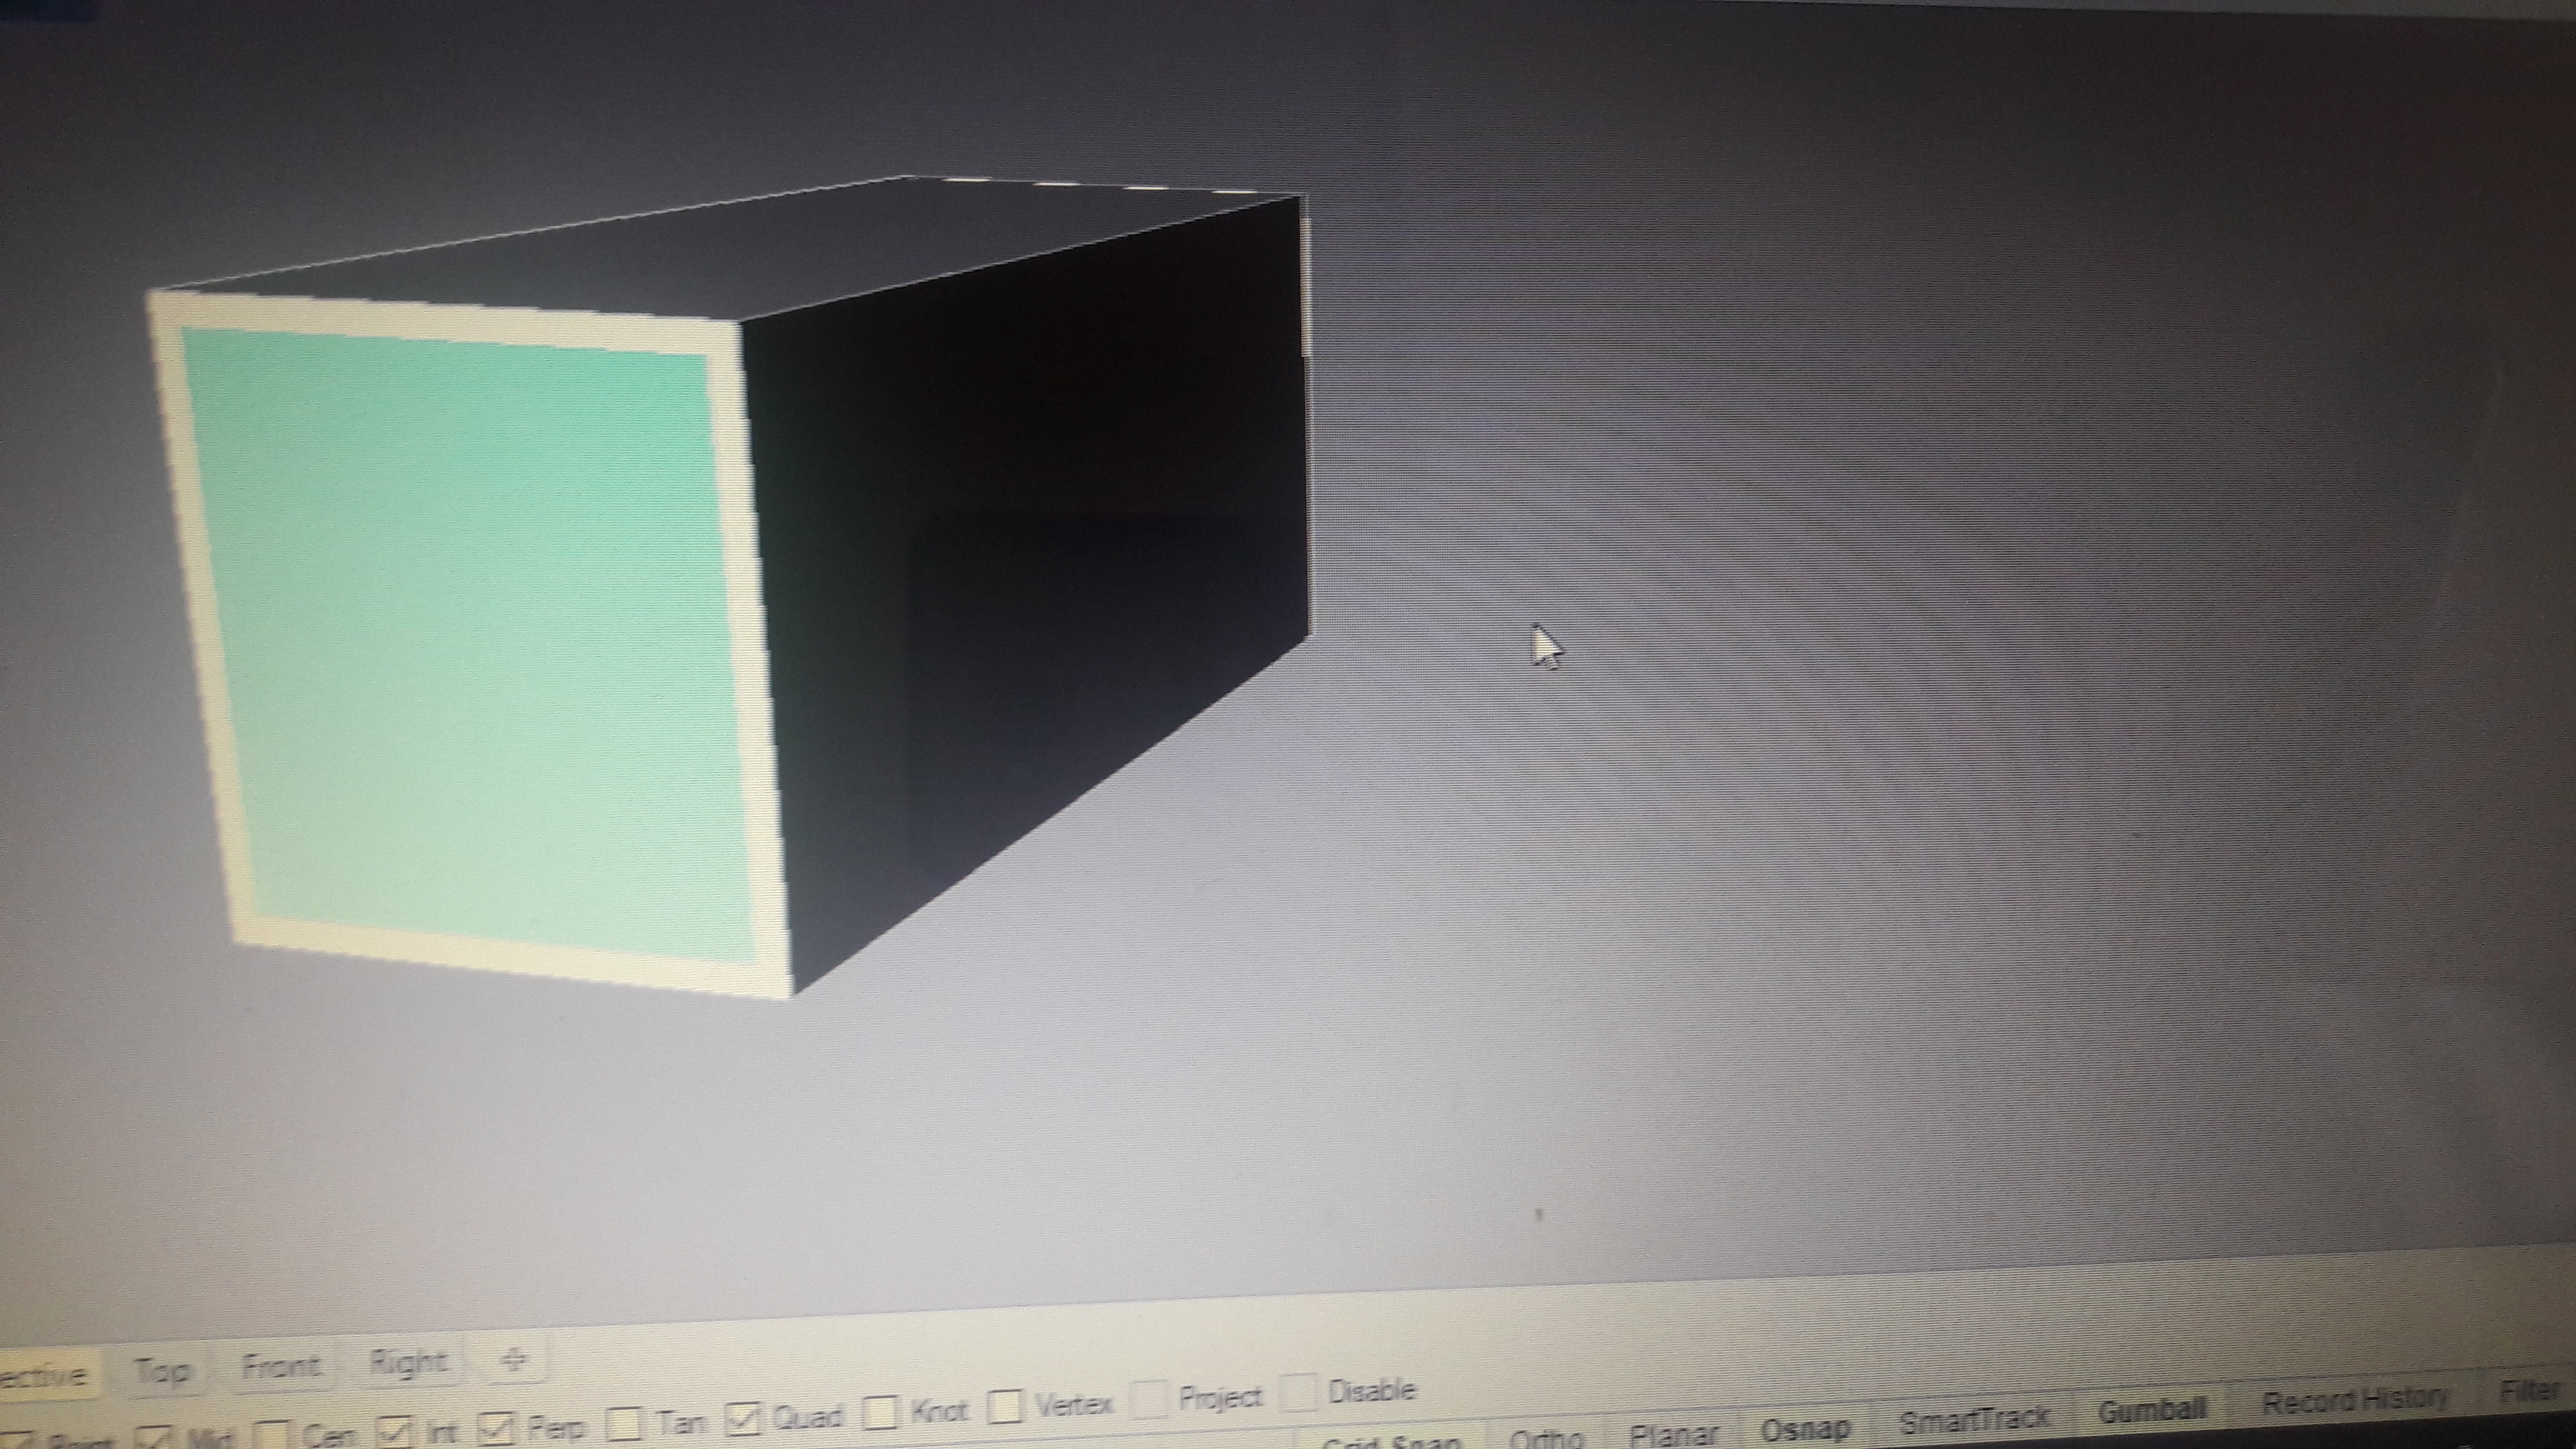Open the Filter status bar pane
Screen dimensions: 2576x1449
pos(2529,1392)
